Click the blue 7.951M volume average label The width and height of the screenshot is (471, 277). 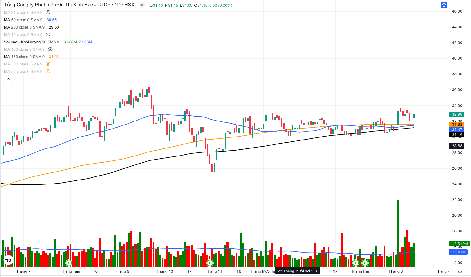click(458, 252)
